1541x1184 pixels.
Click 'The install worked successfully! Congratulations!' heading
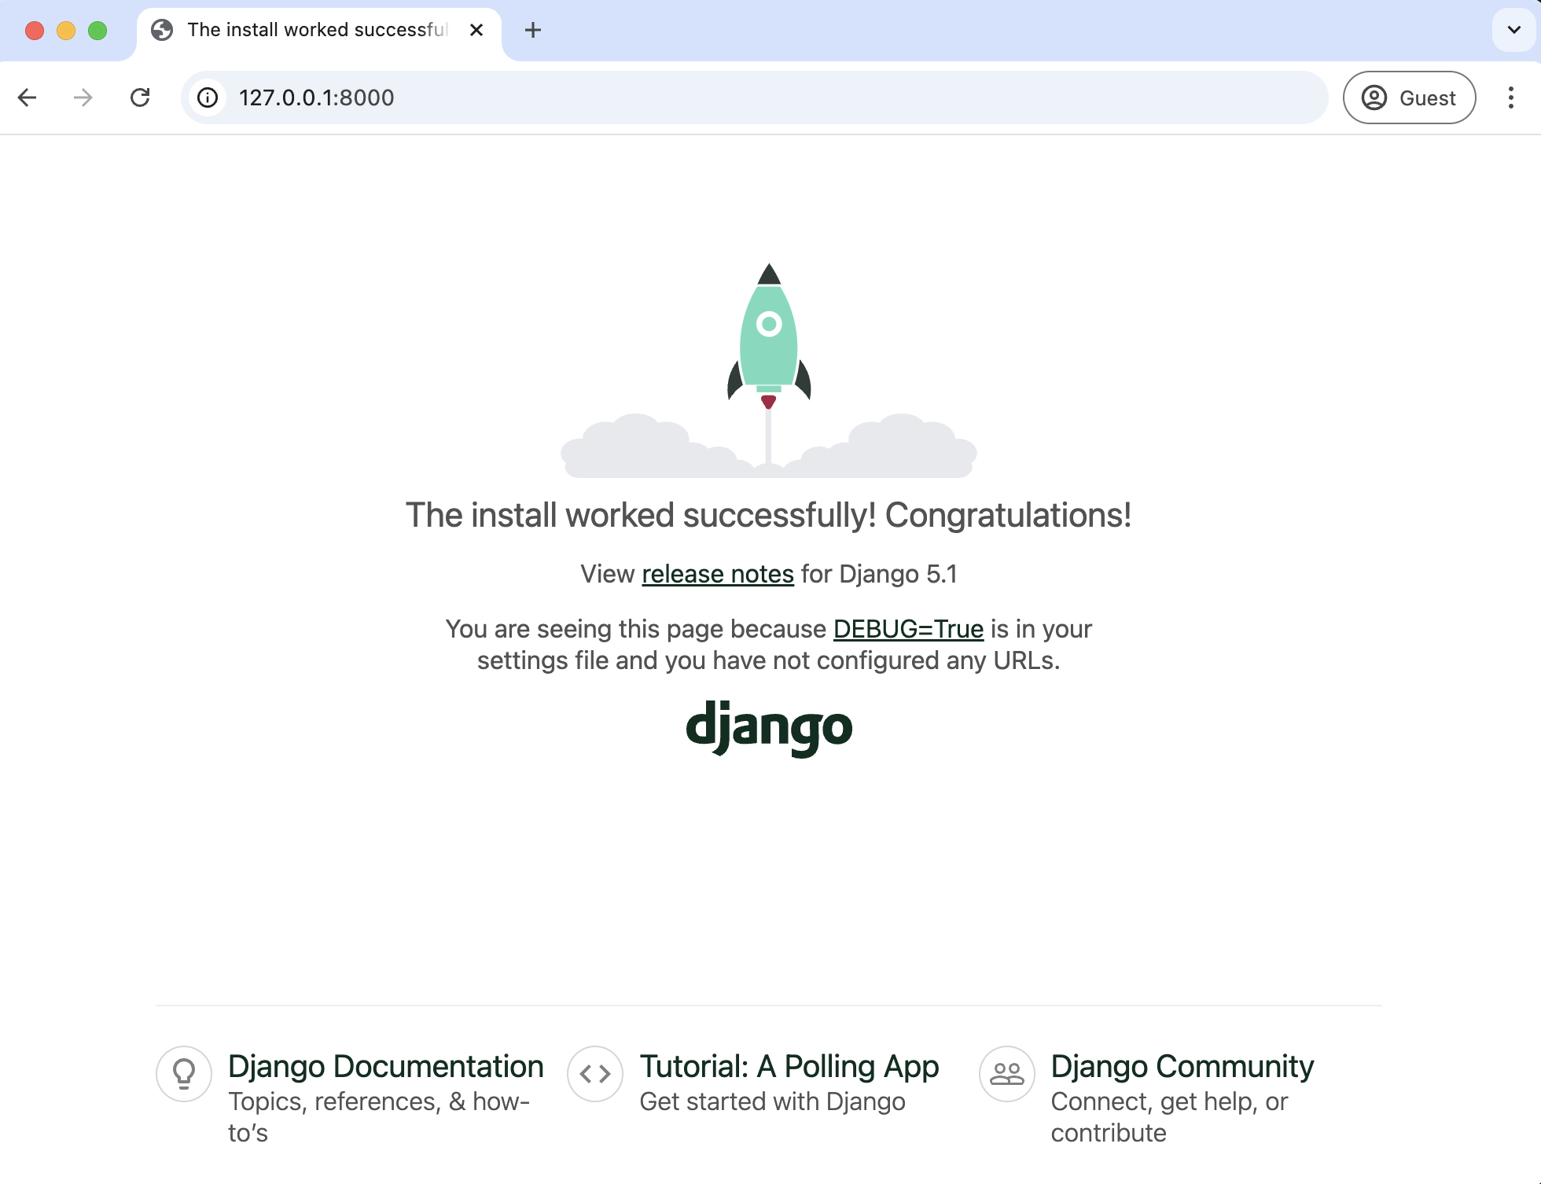[x=769, y=516]
